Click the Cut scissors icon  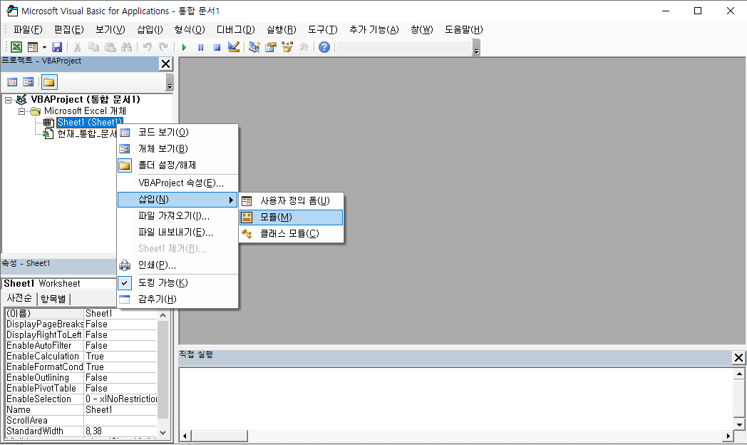pyautogui.click(x=77, y=47)
